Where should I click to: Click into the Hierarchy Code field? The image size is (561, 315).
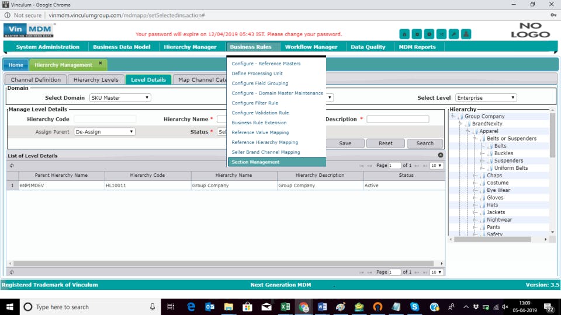tap(105, 119)
